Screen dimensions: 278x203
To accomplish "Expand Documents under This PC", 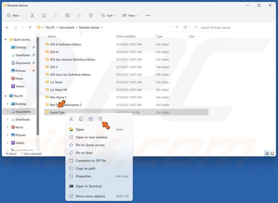I will pyautogui.click(x=7, y=111).
